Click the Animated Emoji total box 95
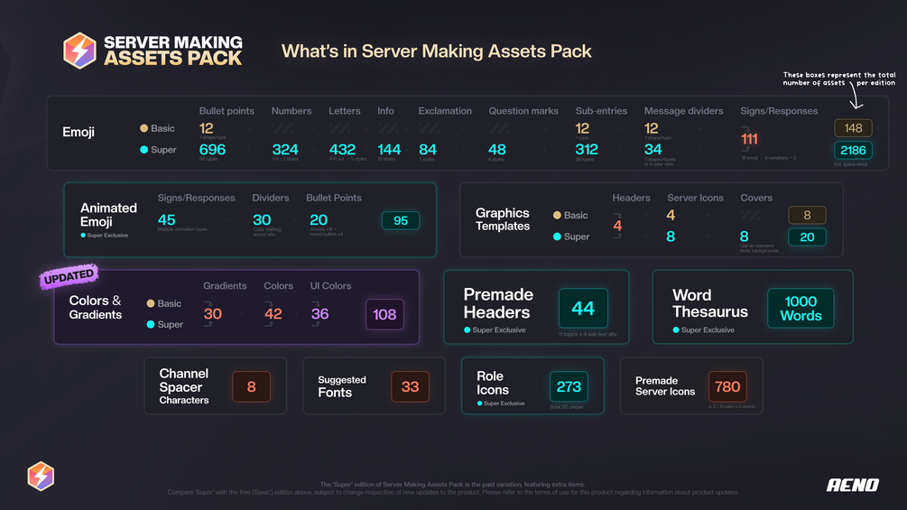This screenshot has width=907, height=510. (x=401, y=220)
